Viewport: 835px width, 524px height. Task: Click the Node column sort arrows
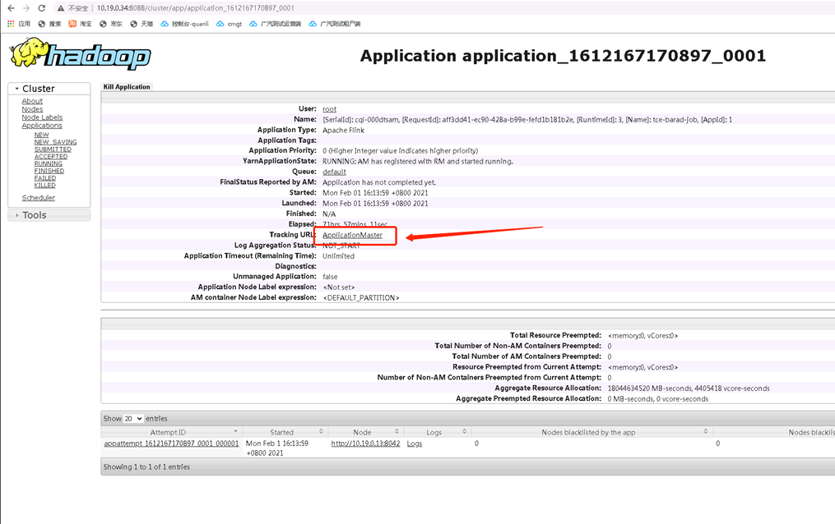tap(397, 431)
